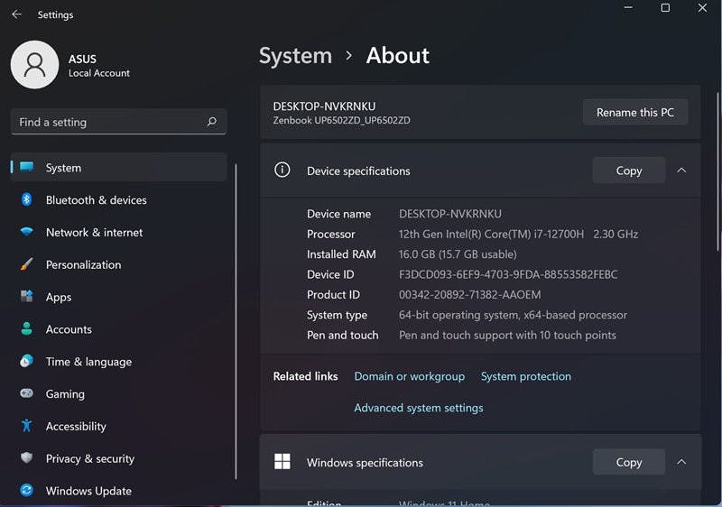Open Windows Update label
The width and height of the screenshot is (722, 507).
[88, 491]
